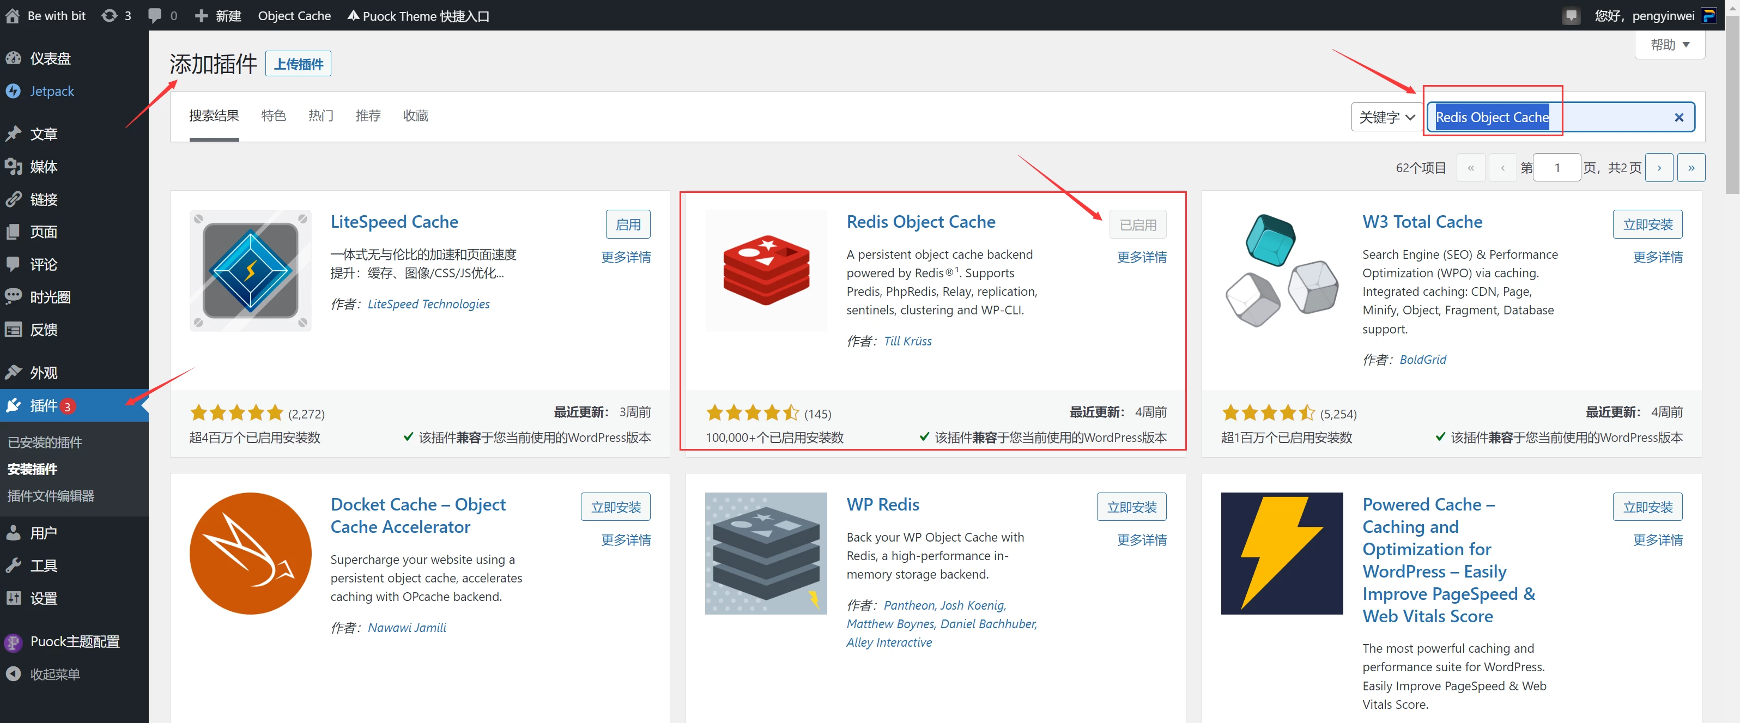Screen dimensions: 1740x723
Task: Open the 关键字 search type dropdown
Action: tap(1386, 117)
